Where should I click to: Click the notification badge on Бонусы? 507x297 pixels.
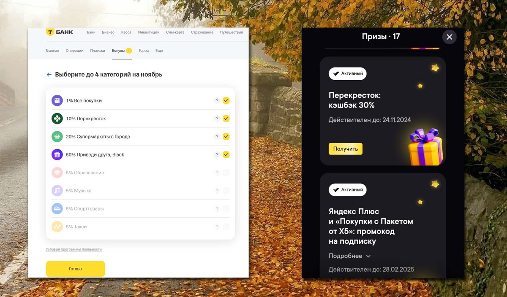[129, 51]
